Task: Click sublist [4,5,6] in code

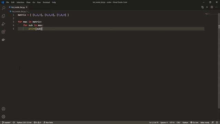Action: (49, 15)
